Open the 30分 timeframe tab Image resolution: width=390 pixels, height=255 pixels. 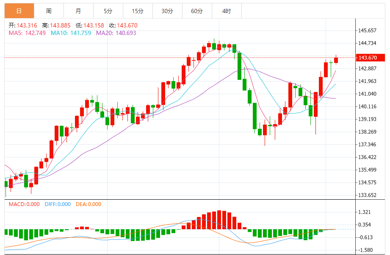point(167,11)
